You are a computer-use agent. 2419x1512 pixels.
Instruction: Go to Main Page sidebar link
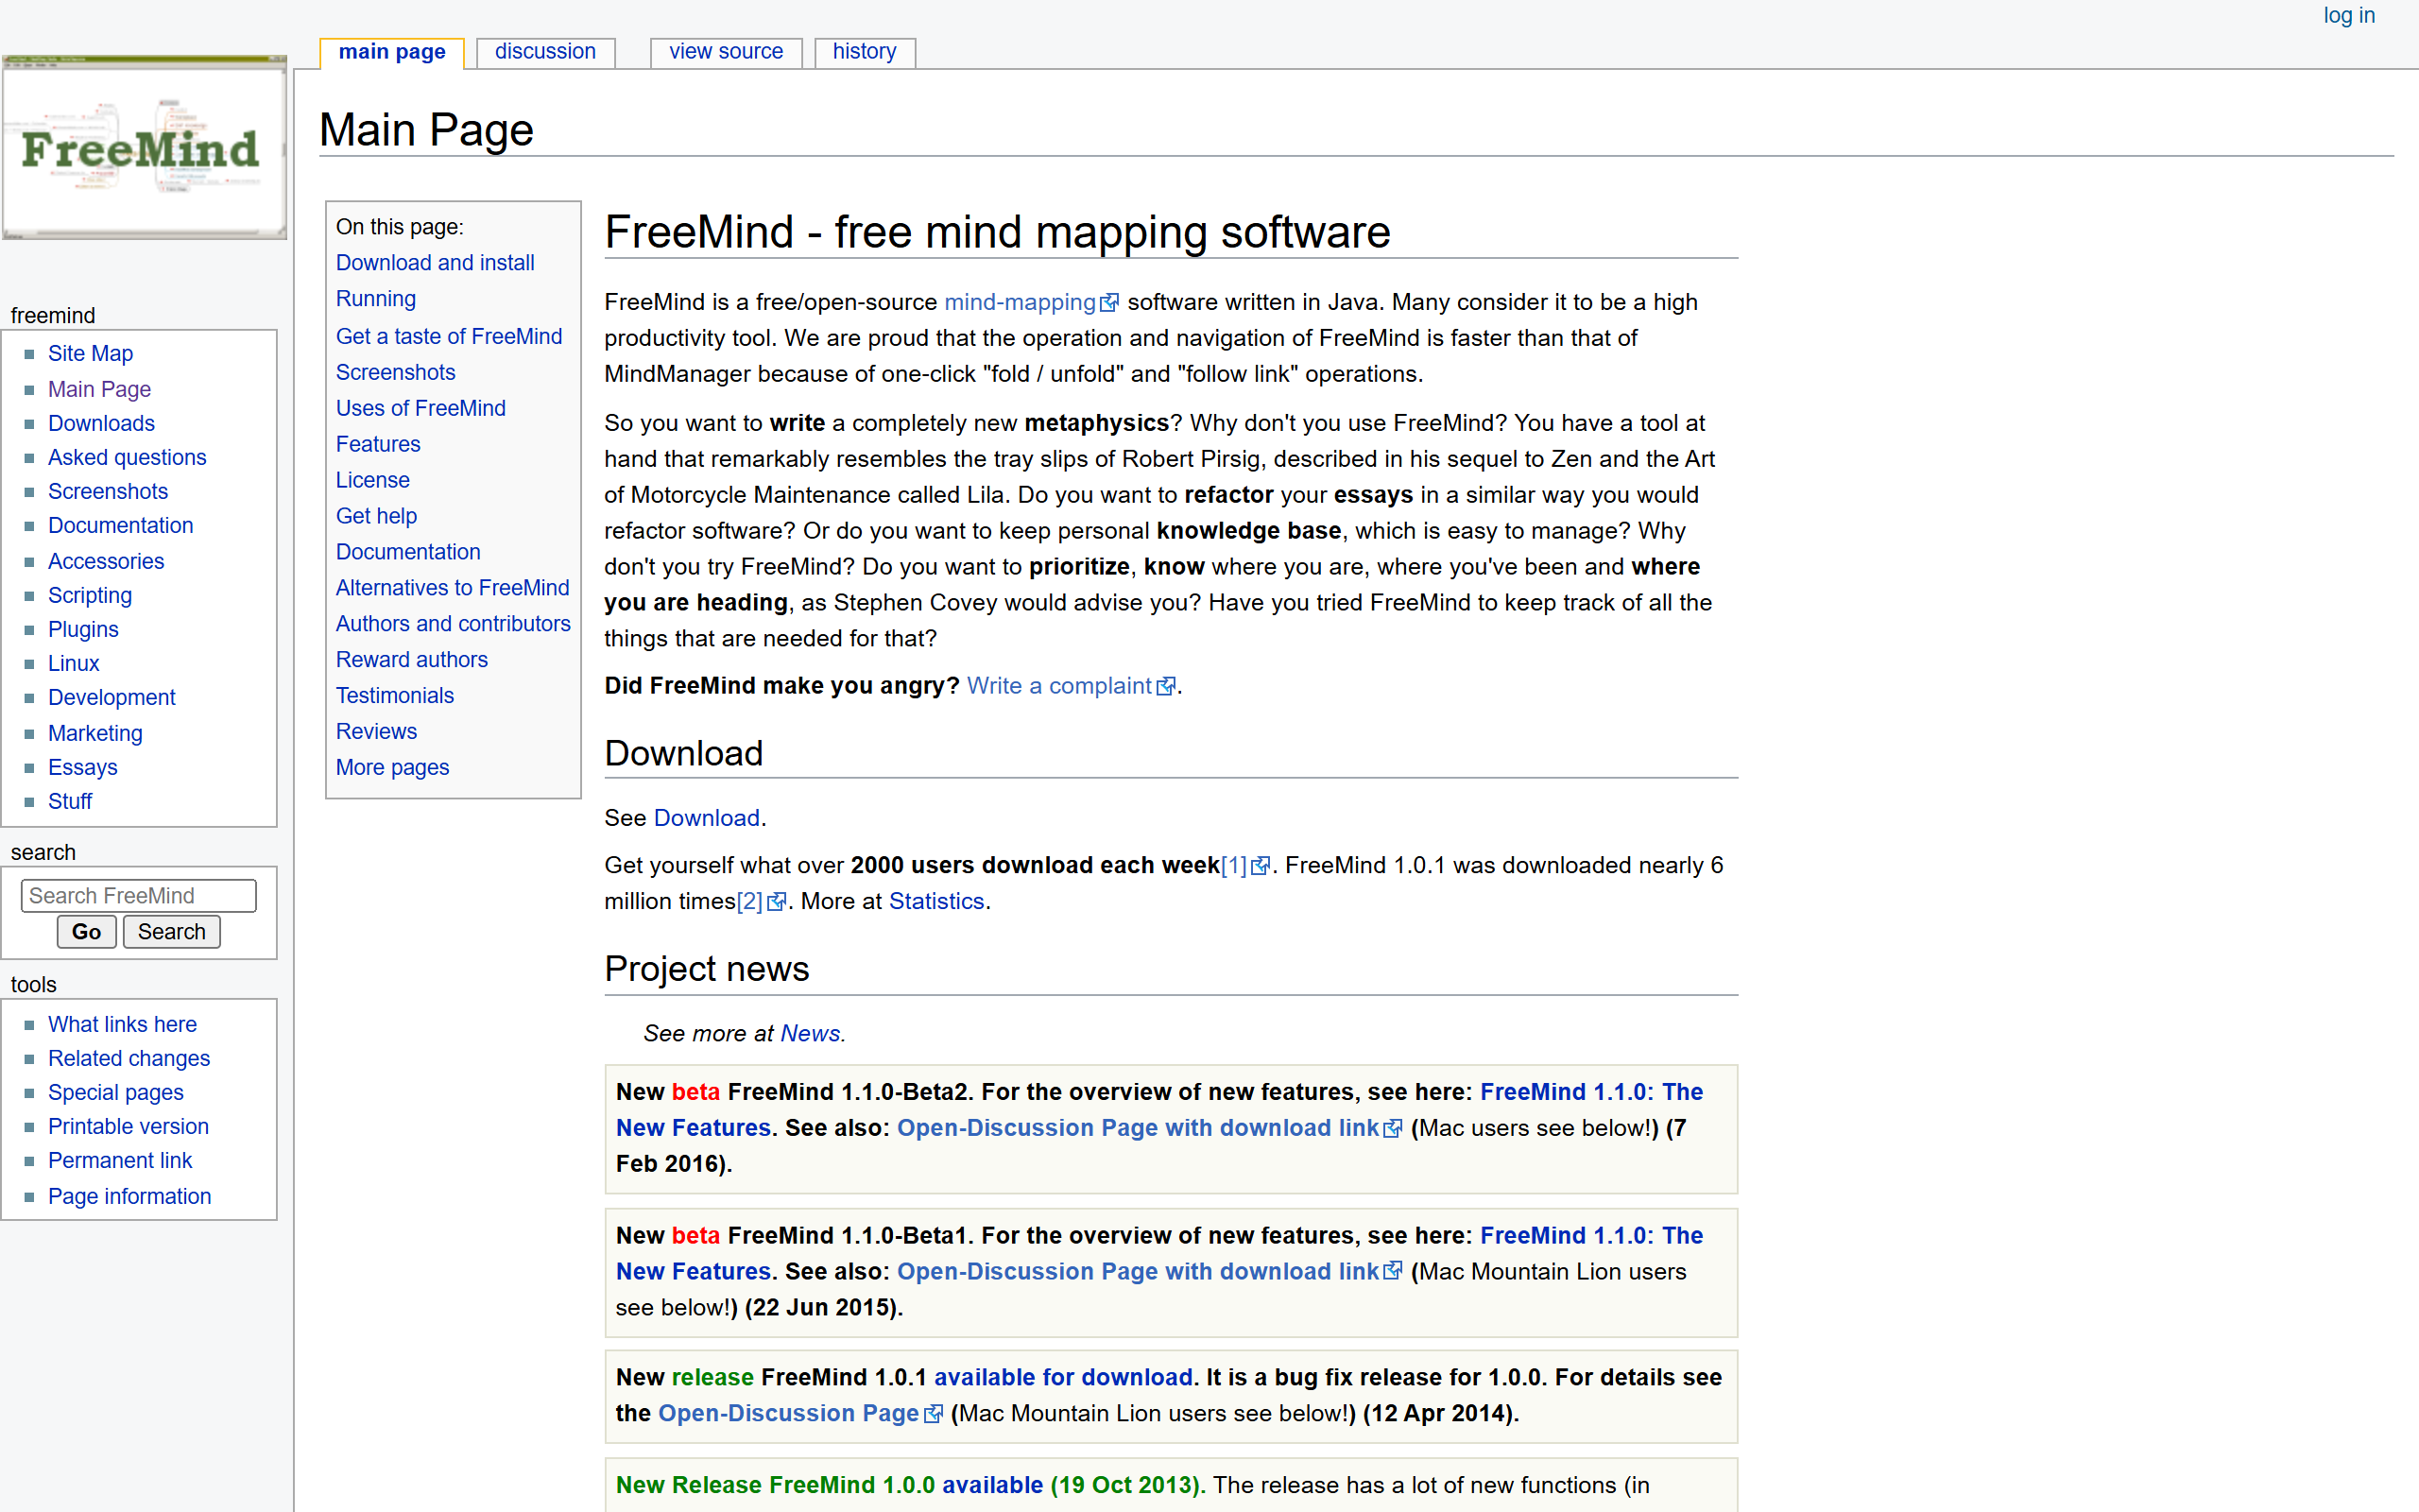pyautogui.click(x=99, y=389)
